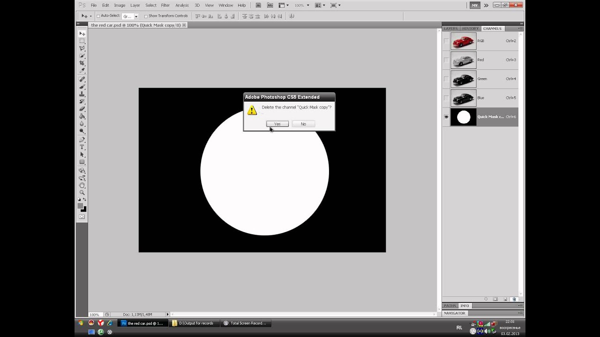Select the Burn tool
The height and width of the screenshot is (337, 600).
tap(82, 131)
